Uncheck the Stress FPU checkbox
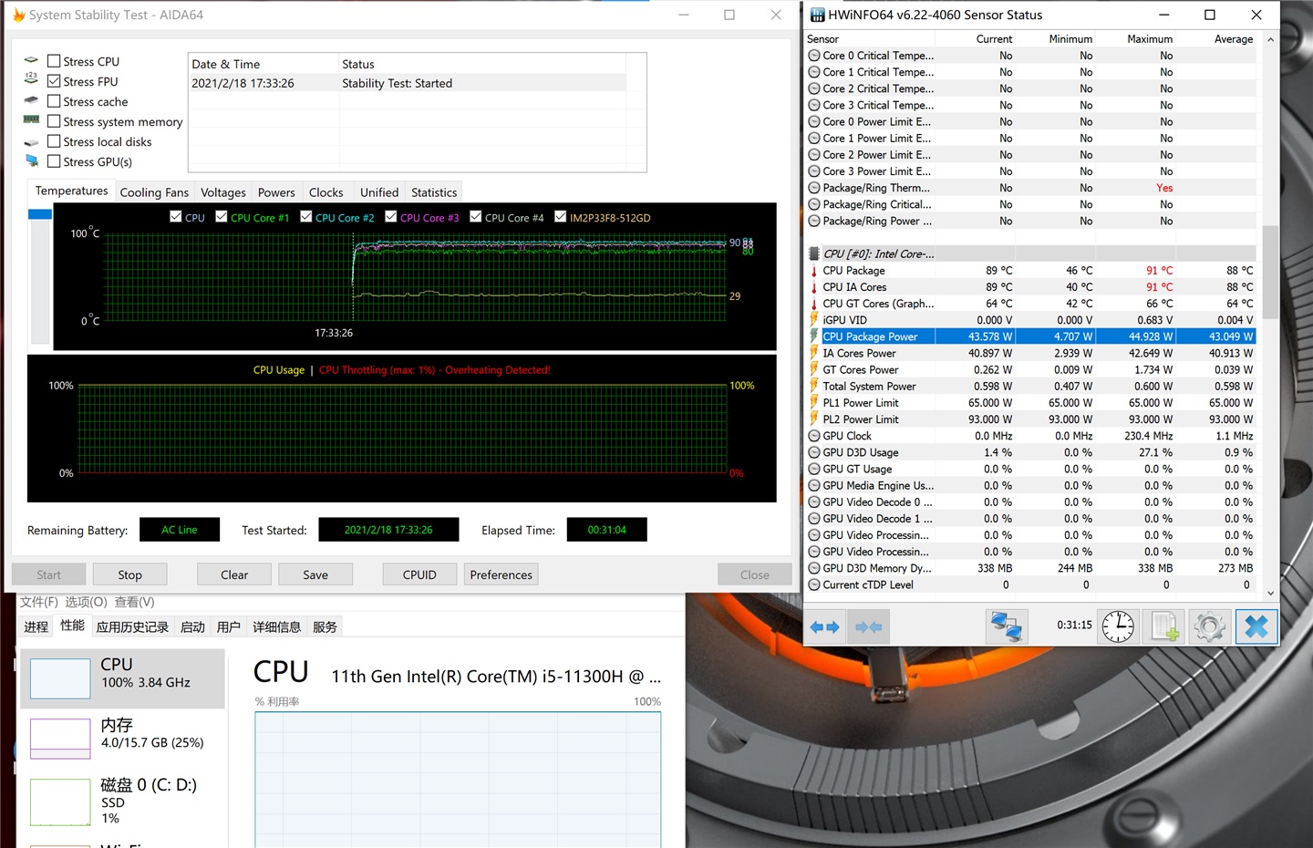Viewport: 1313px width, 848px height. pos(54,81)
